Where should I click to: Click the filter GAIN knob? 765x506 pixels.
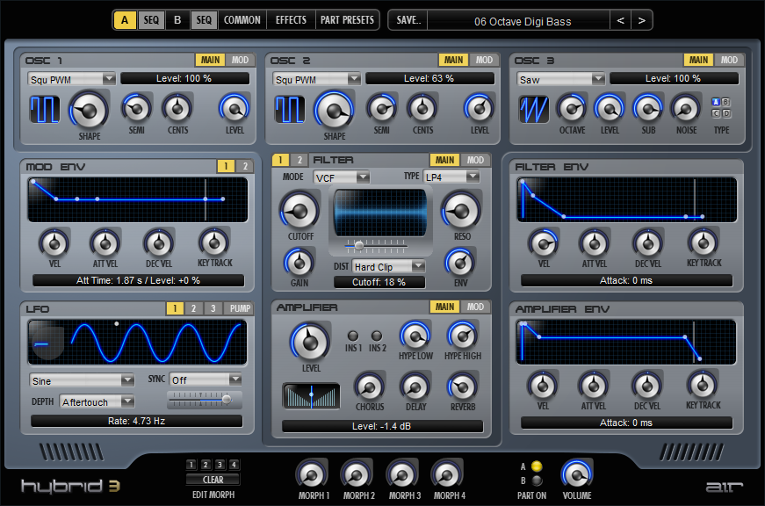(x=300, y=263)
